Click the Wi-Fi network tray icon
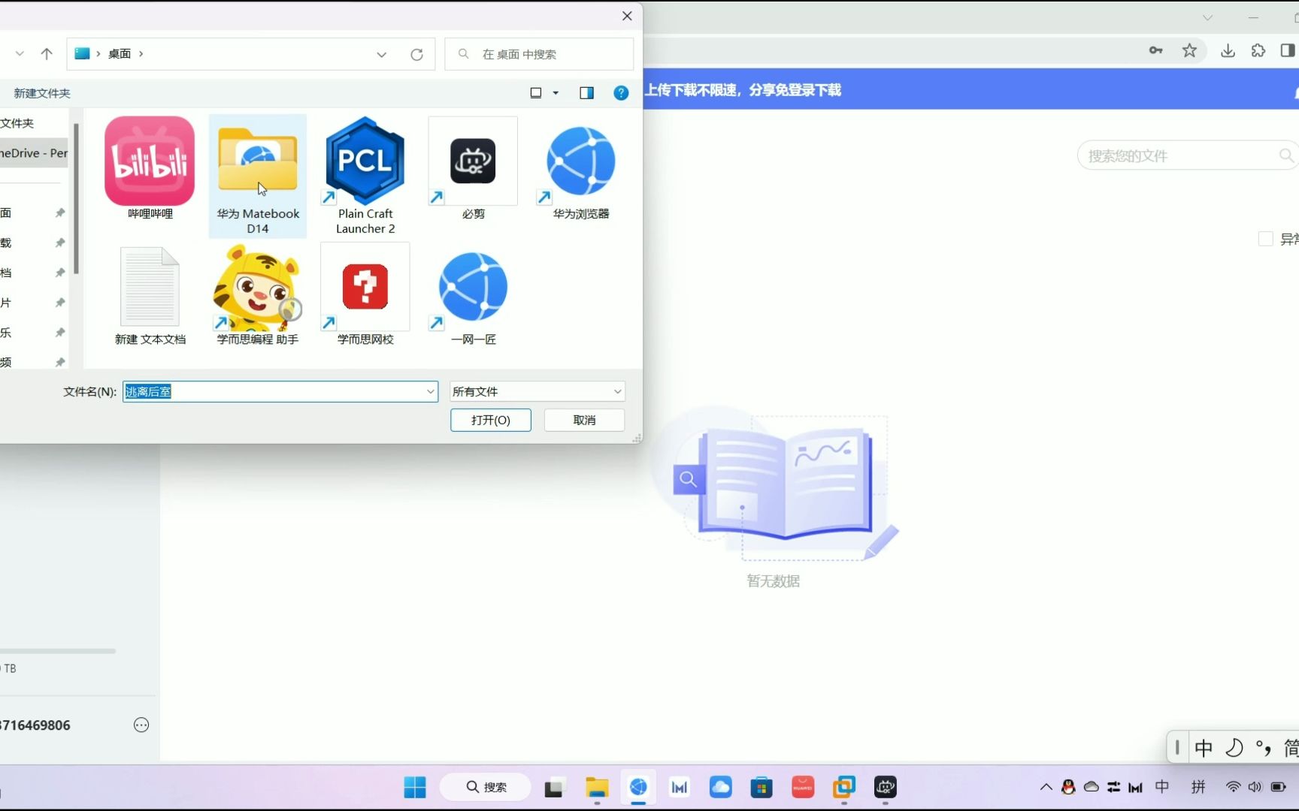1299x811 pixels. 1233,787
